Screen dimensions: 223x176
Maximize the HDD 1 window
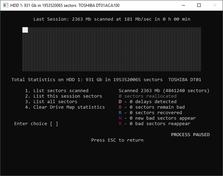tap(199, 5)
